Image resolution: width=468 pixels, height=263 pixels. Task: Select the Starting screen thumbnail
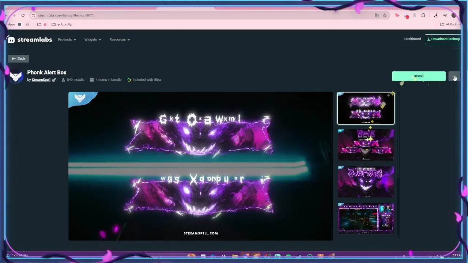[366, 182]
